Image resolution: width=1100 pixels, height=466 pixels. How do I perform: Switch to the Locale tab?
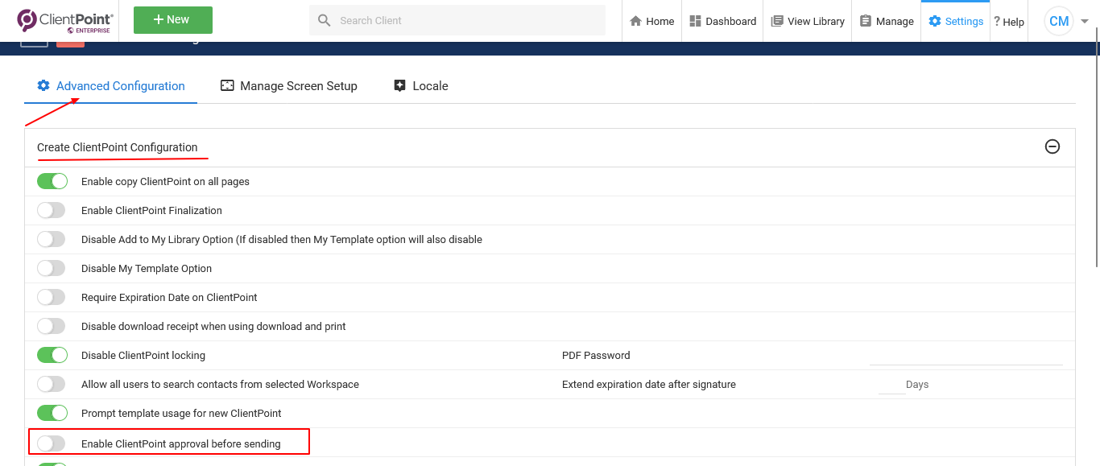pyautogui.click(x=420, y=86)
